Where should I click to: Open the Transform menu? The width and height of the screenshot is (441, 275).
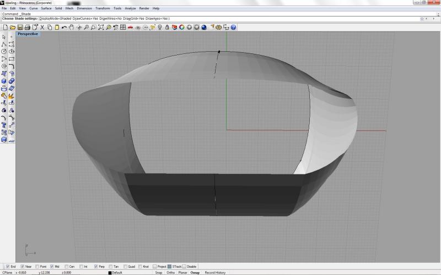point(103,8)
